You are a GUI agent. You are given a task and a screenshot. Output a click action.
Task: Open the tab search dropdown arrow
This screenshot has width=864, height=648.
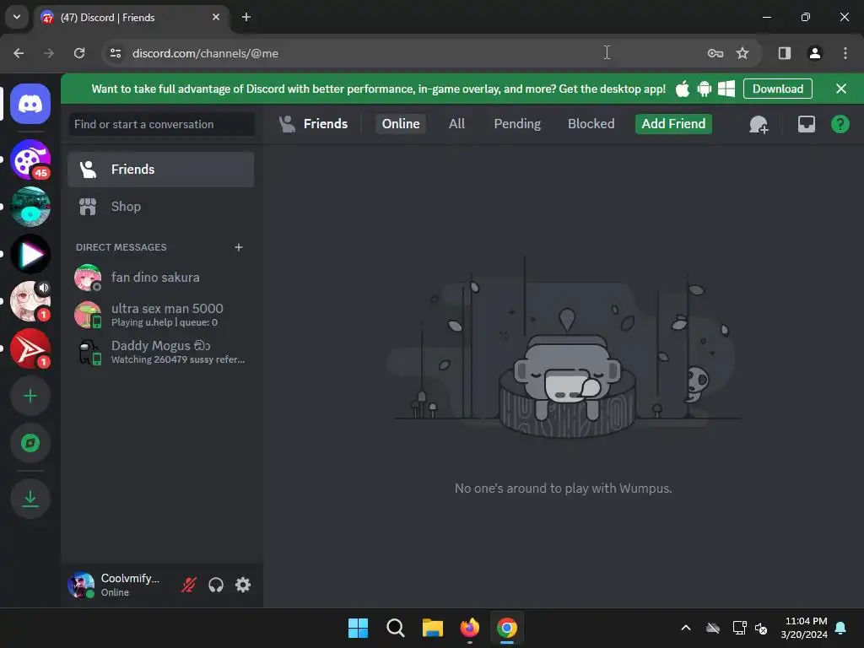click(17, 17)
